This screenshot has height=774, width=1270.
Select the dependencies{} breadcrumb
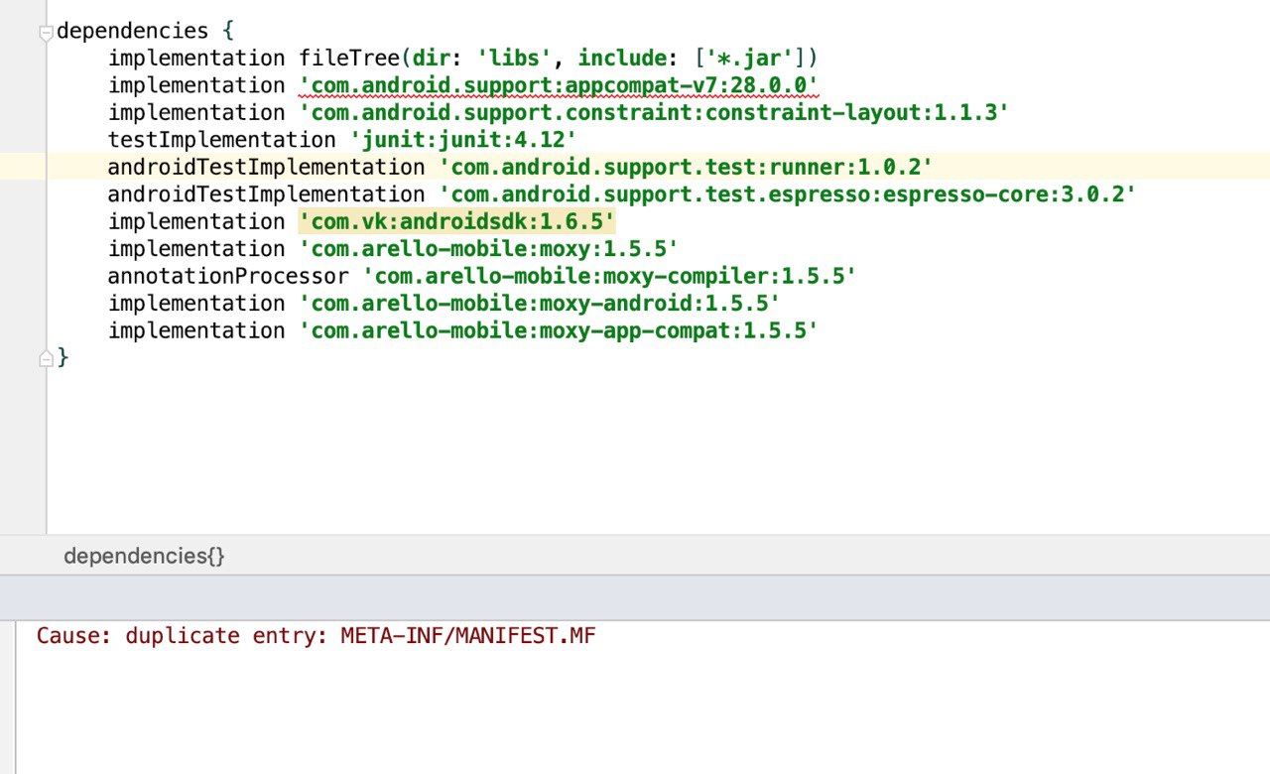144,556
